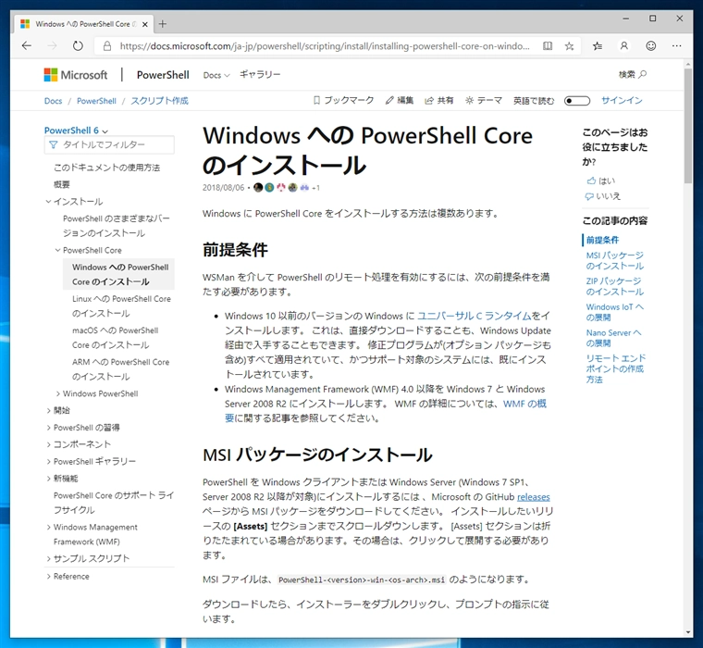Open the テーマ theme selector
The image size is (703, 648).
point(483,101)
